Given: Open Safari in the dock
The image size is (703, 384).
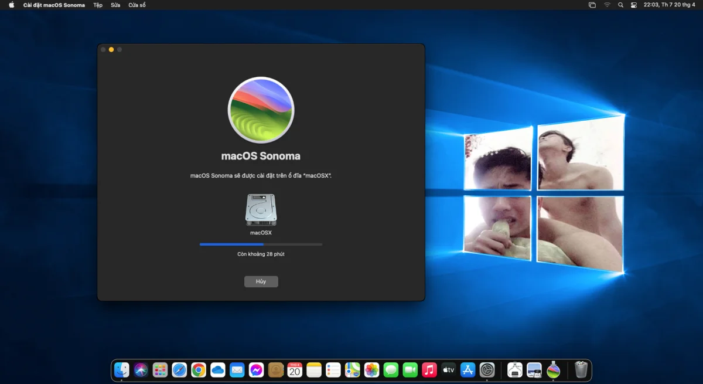Looking at the screenshot, I should point(179,370).
